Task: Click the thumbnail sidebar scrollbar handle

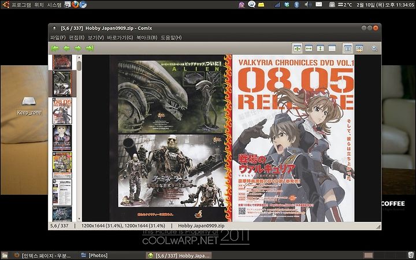Action: (x=79, y=66)
